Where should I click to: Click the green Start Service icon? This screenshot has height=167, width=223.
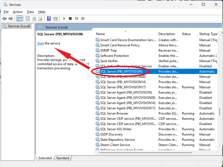[64, 18]
